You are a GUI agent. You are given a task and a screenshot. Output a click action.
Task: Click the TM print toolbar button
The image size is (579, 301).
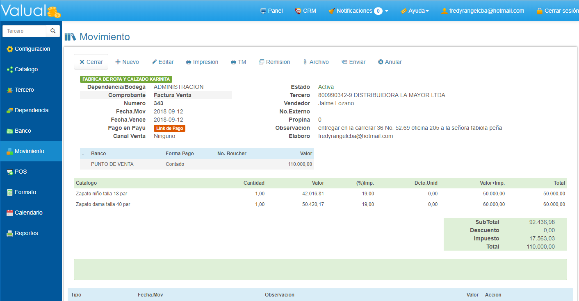[238, 62]
